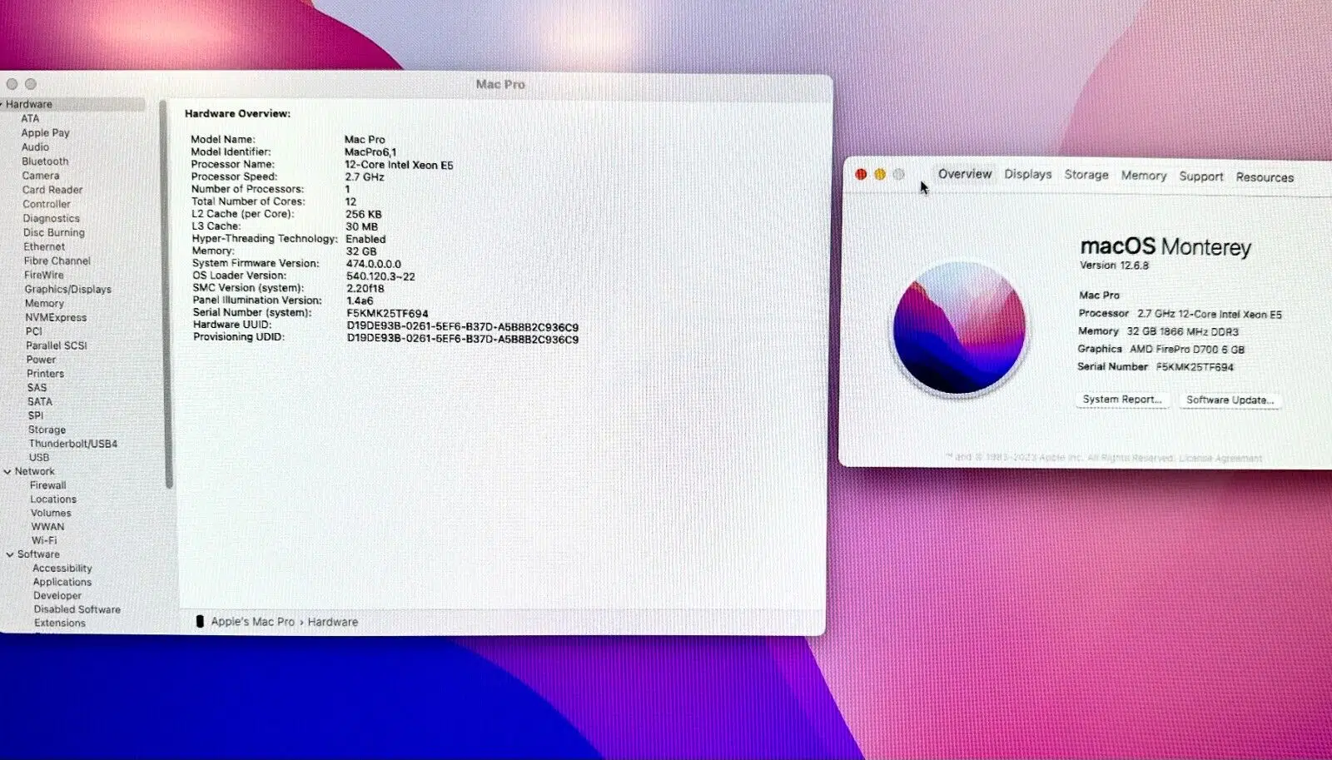This screenshot has width=1332, height=760.
Task: Click the Hardware UUID value
Action: (x=463, y=327)
